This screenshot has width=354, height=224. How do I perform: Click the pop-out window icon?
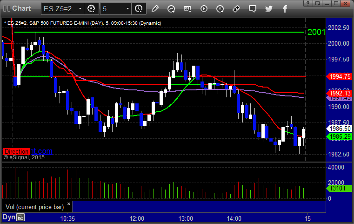317,3
